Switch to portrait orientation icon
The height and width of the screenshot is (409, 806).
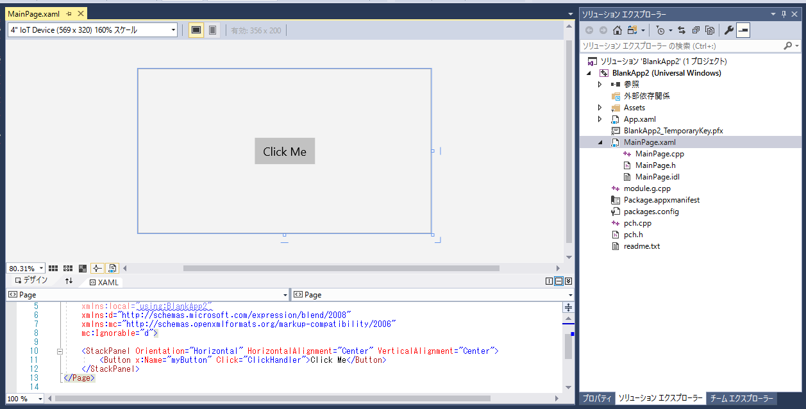pos(212,29)
